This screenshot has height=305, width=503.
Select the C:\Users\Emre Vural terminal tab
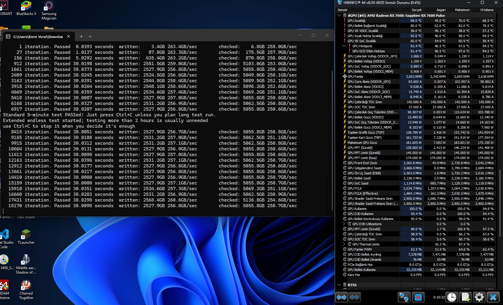point(38,36)
